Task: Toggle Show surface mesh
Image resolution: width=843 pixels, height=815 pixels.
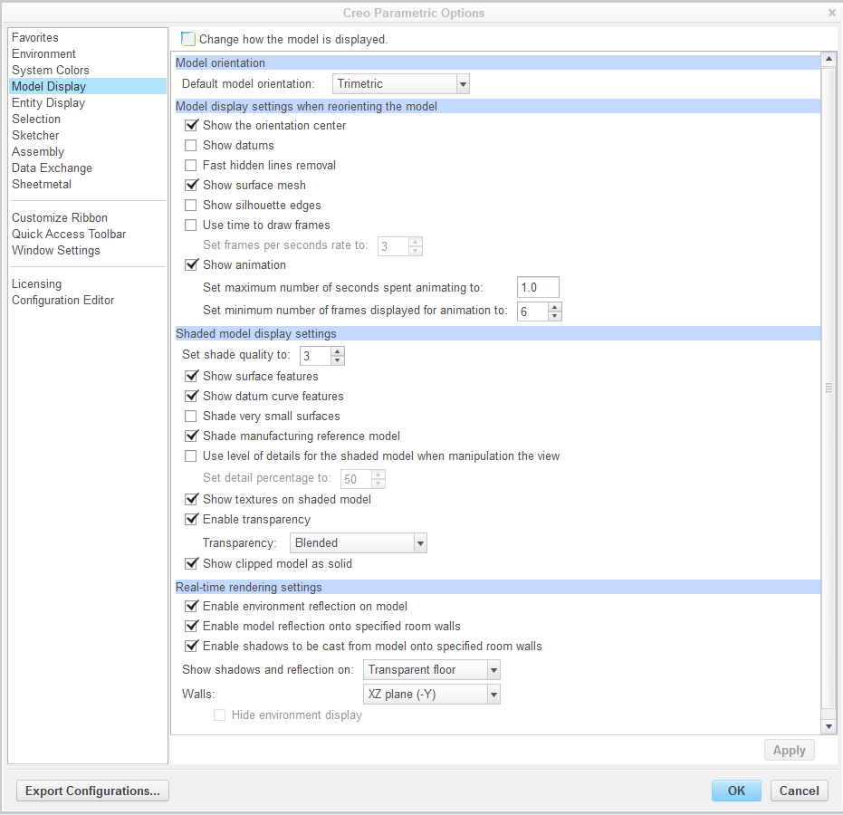Action: (x=191, y=185)
